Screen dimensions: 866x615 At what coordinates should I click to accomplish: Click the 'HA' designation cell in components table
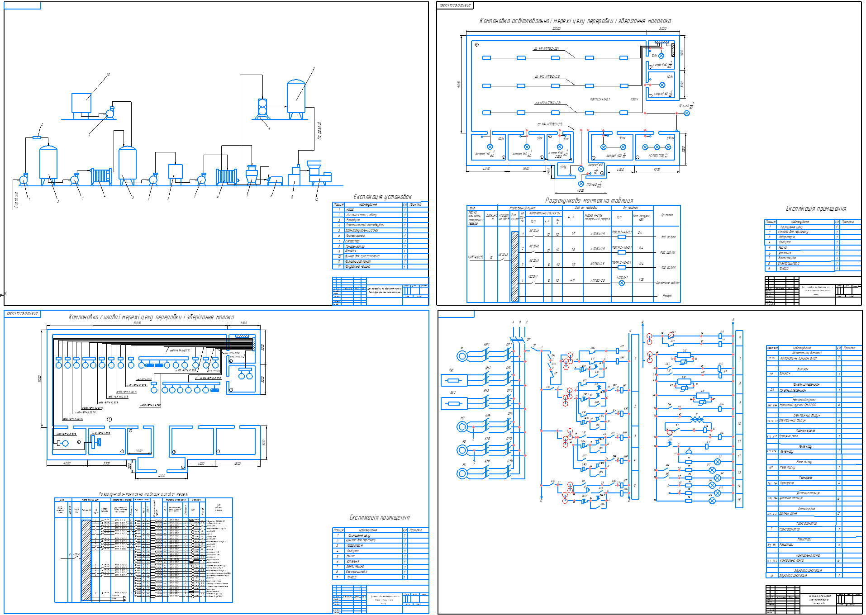[x=772, y=576]
